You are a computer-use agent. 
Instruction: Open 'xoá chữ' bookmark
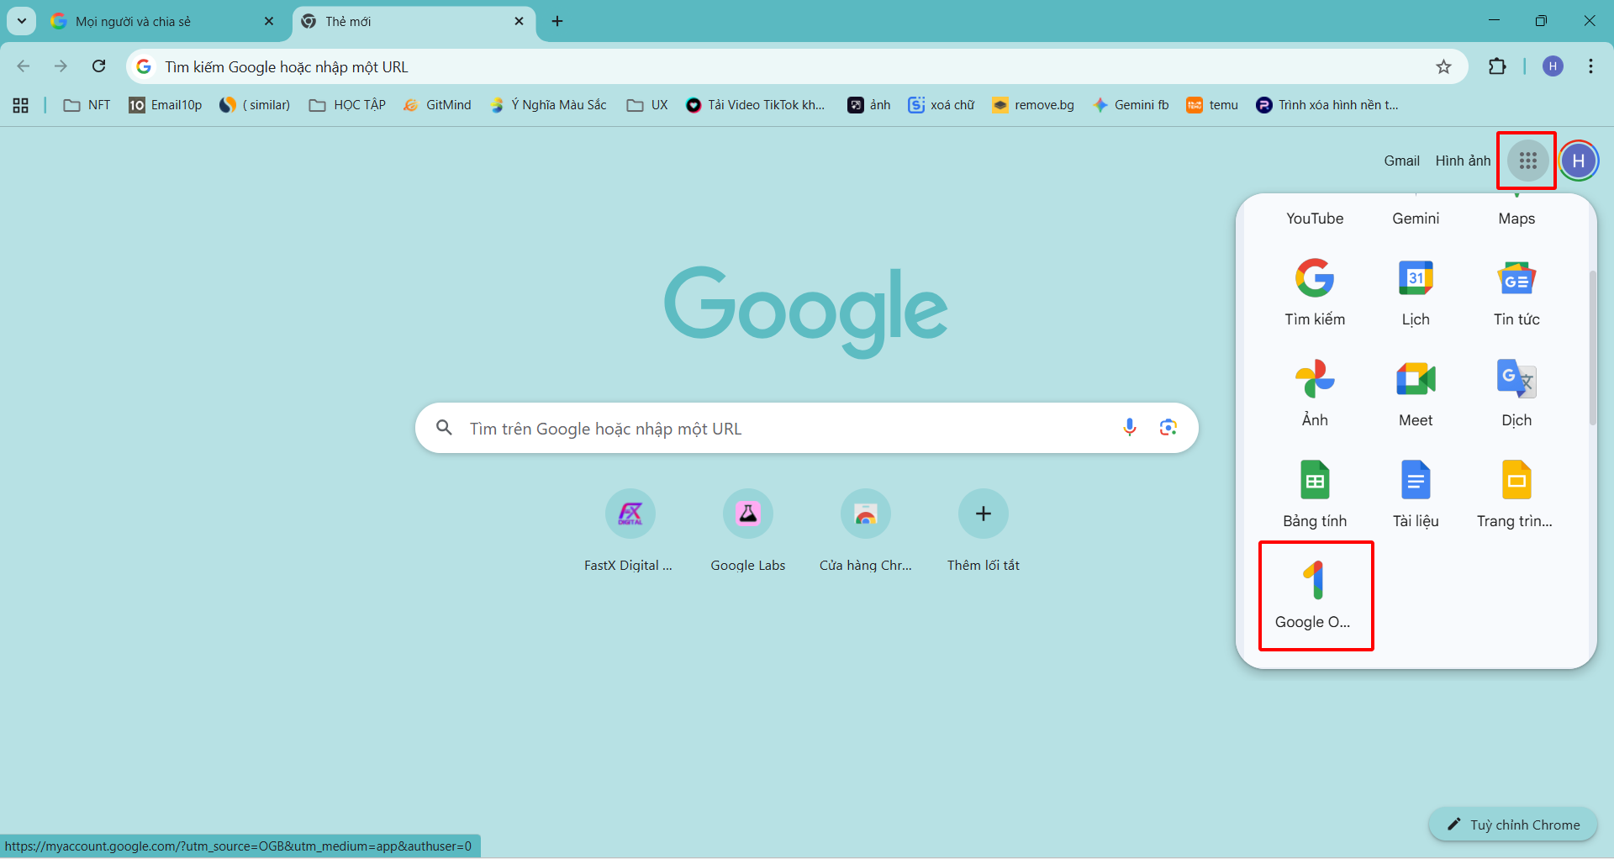tap(941, 105)
